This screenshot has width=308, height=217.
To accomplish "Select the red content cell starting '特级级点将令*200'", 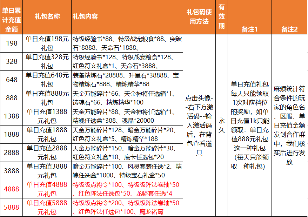I will tap(127, 208).
